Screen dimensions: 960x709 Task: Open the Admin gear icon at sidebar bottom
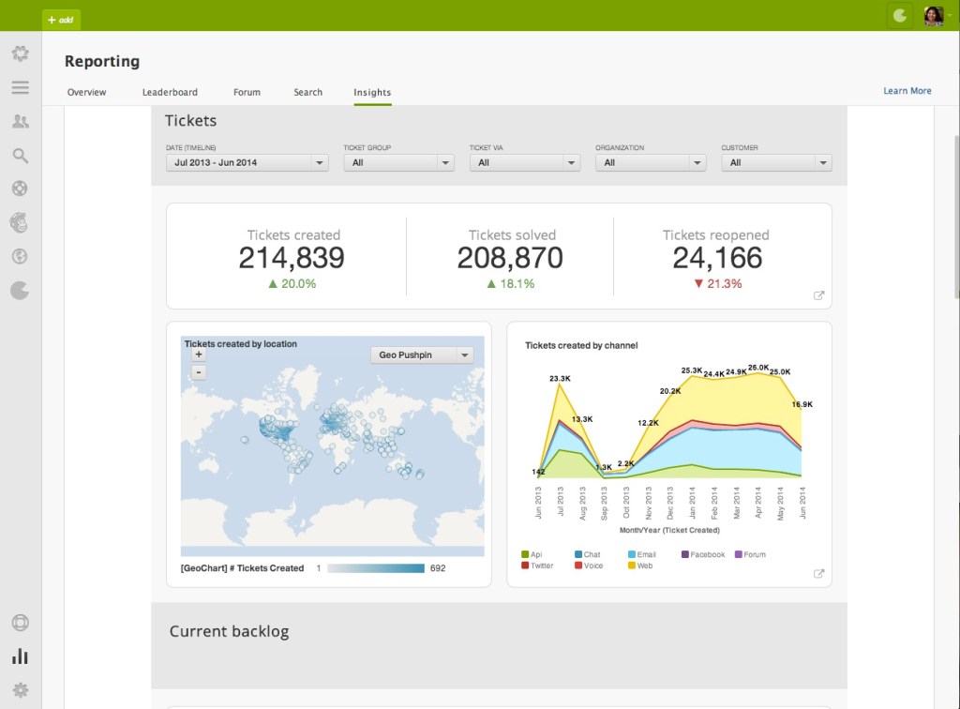click(x=21, y=690)
